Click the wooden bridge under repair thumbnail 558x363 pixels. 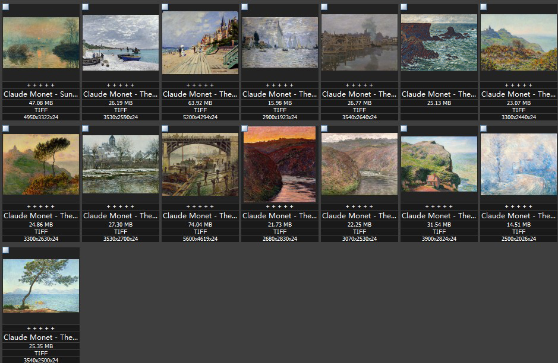(x=360, y=43)
